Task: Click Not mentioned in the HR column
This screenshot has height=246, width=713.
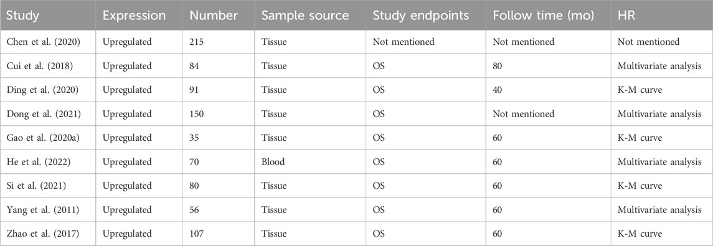Action: pyautogui.click(x=648, y=42)
